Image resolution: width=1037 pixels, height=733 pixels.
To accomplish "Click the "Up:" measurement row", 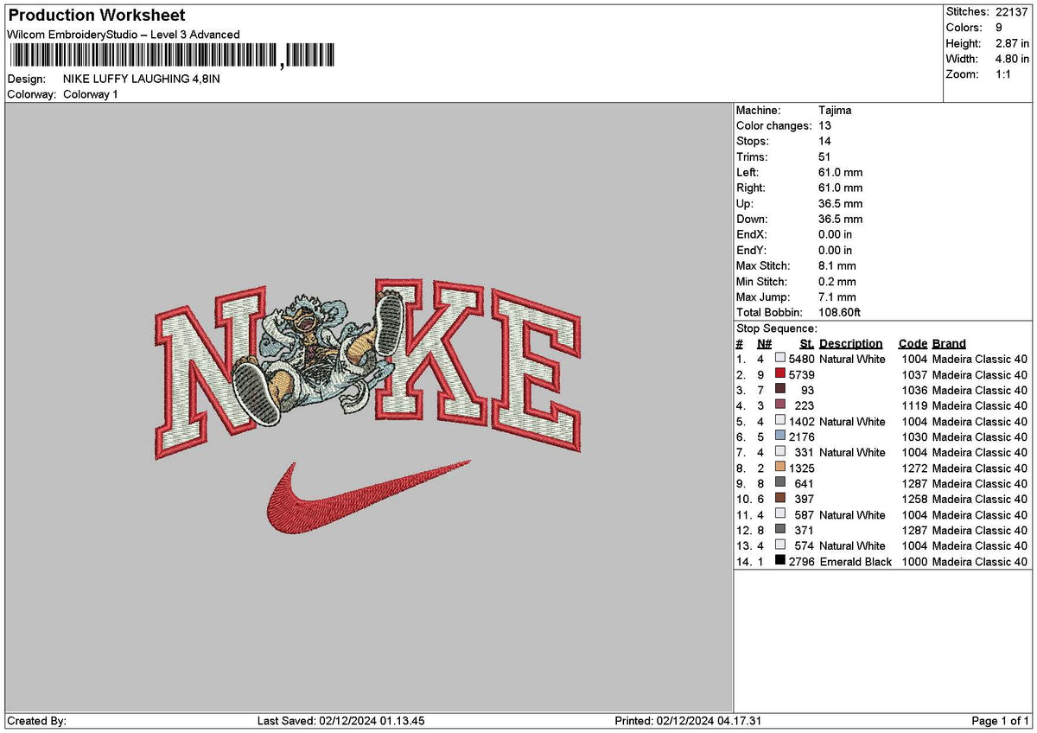I will (x=799, y=203).
